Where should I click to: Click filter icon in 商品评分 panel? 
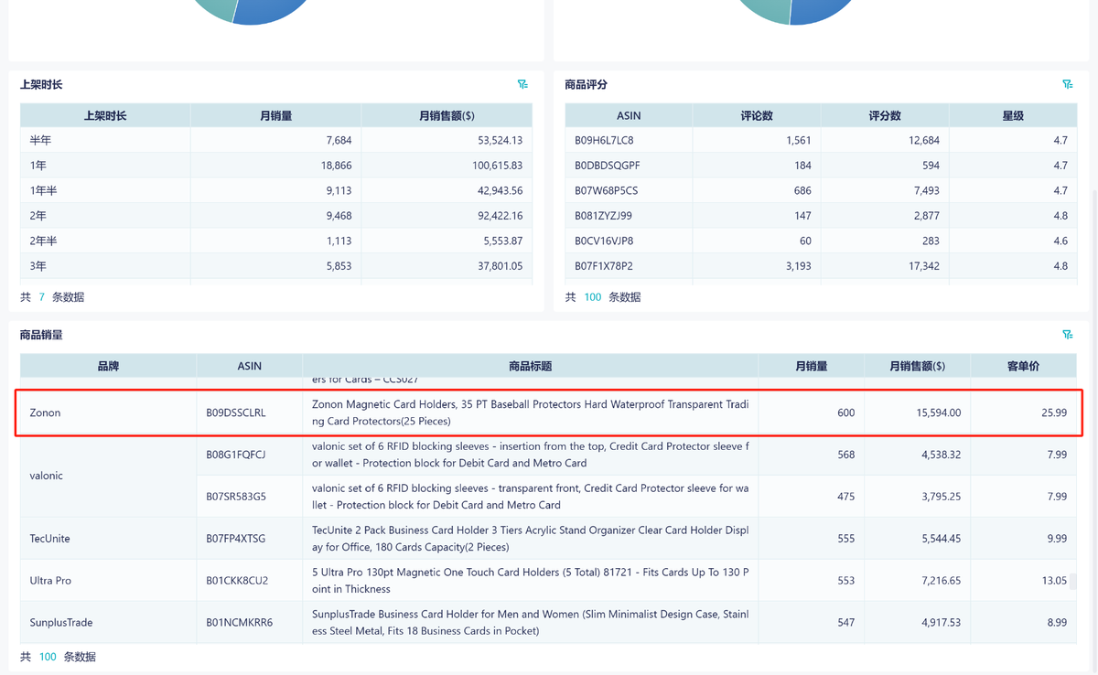pyautogui.click(x=1067, y=84)
